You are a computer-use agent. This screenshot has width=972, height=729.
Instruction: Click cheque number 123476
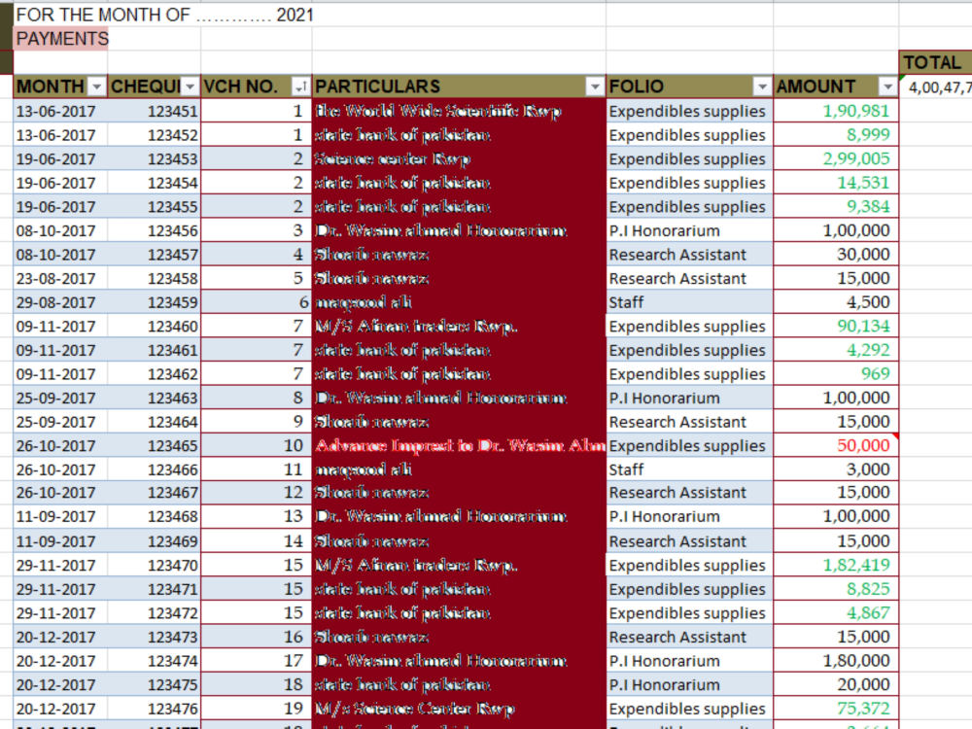(173, 710)
